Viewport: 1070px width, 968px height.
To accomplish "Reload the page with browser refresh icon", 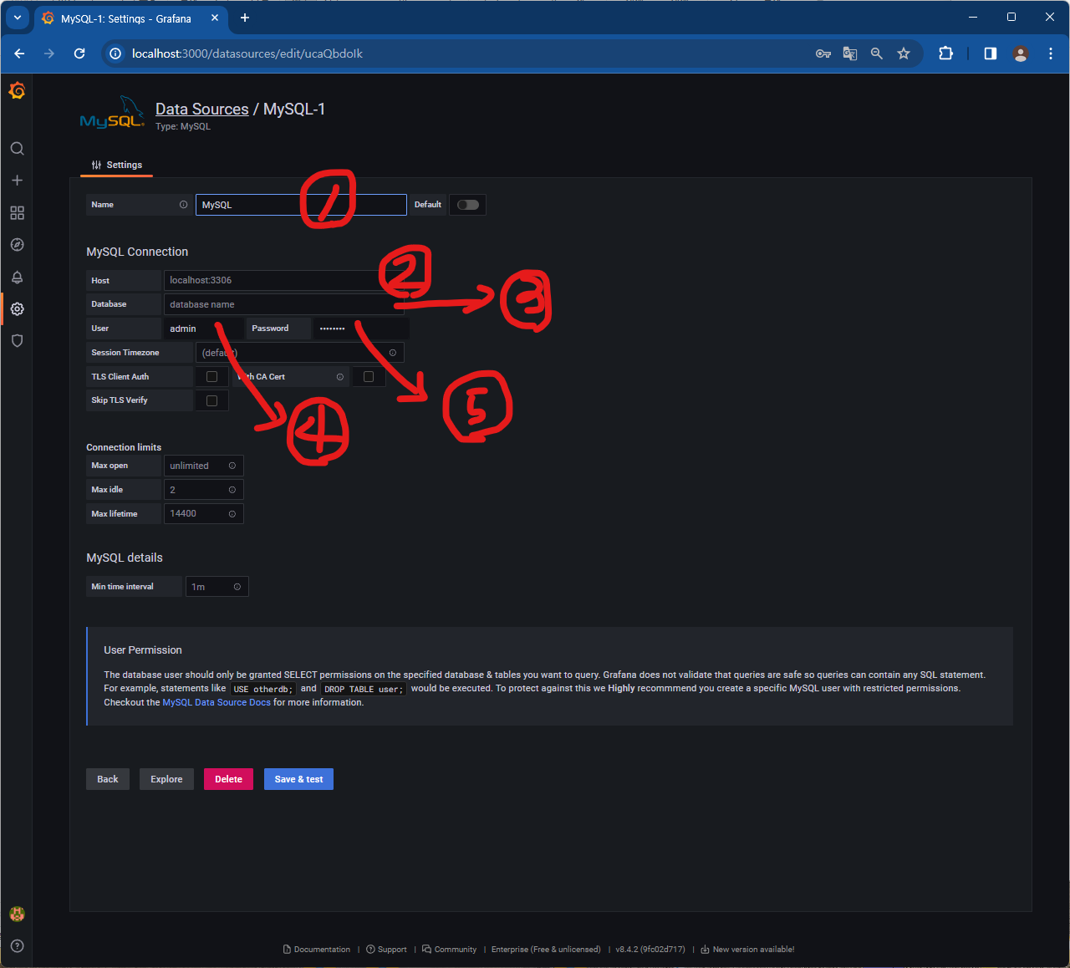I will [x=79, y=53].
